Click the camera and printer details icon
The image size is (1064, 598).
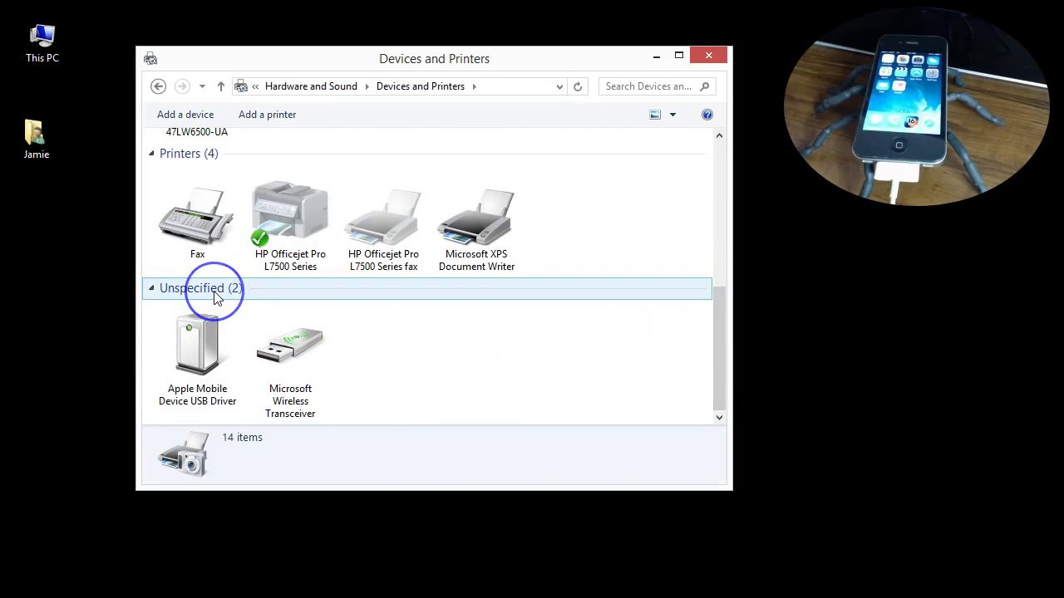coord(184,453)
